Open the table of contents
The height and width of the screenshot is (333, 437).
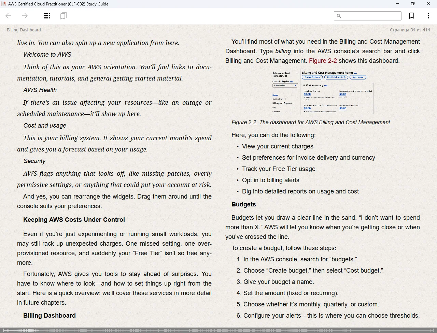(47, 16)
